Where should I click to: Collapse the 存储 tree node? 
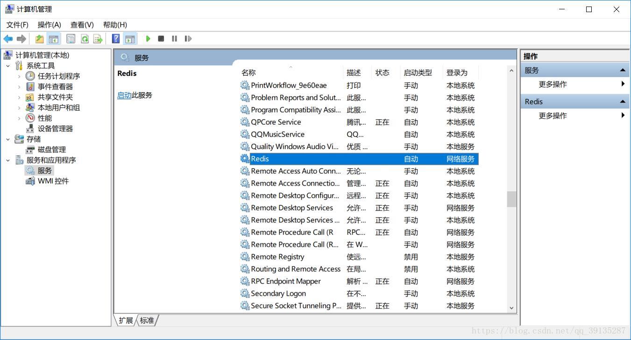click(8, 139)
